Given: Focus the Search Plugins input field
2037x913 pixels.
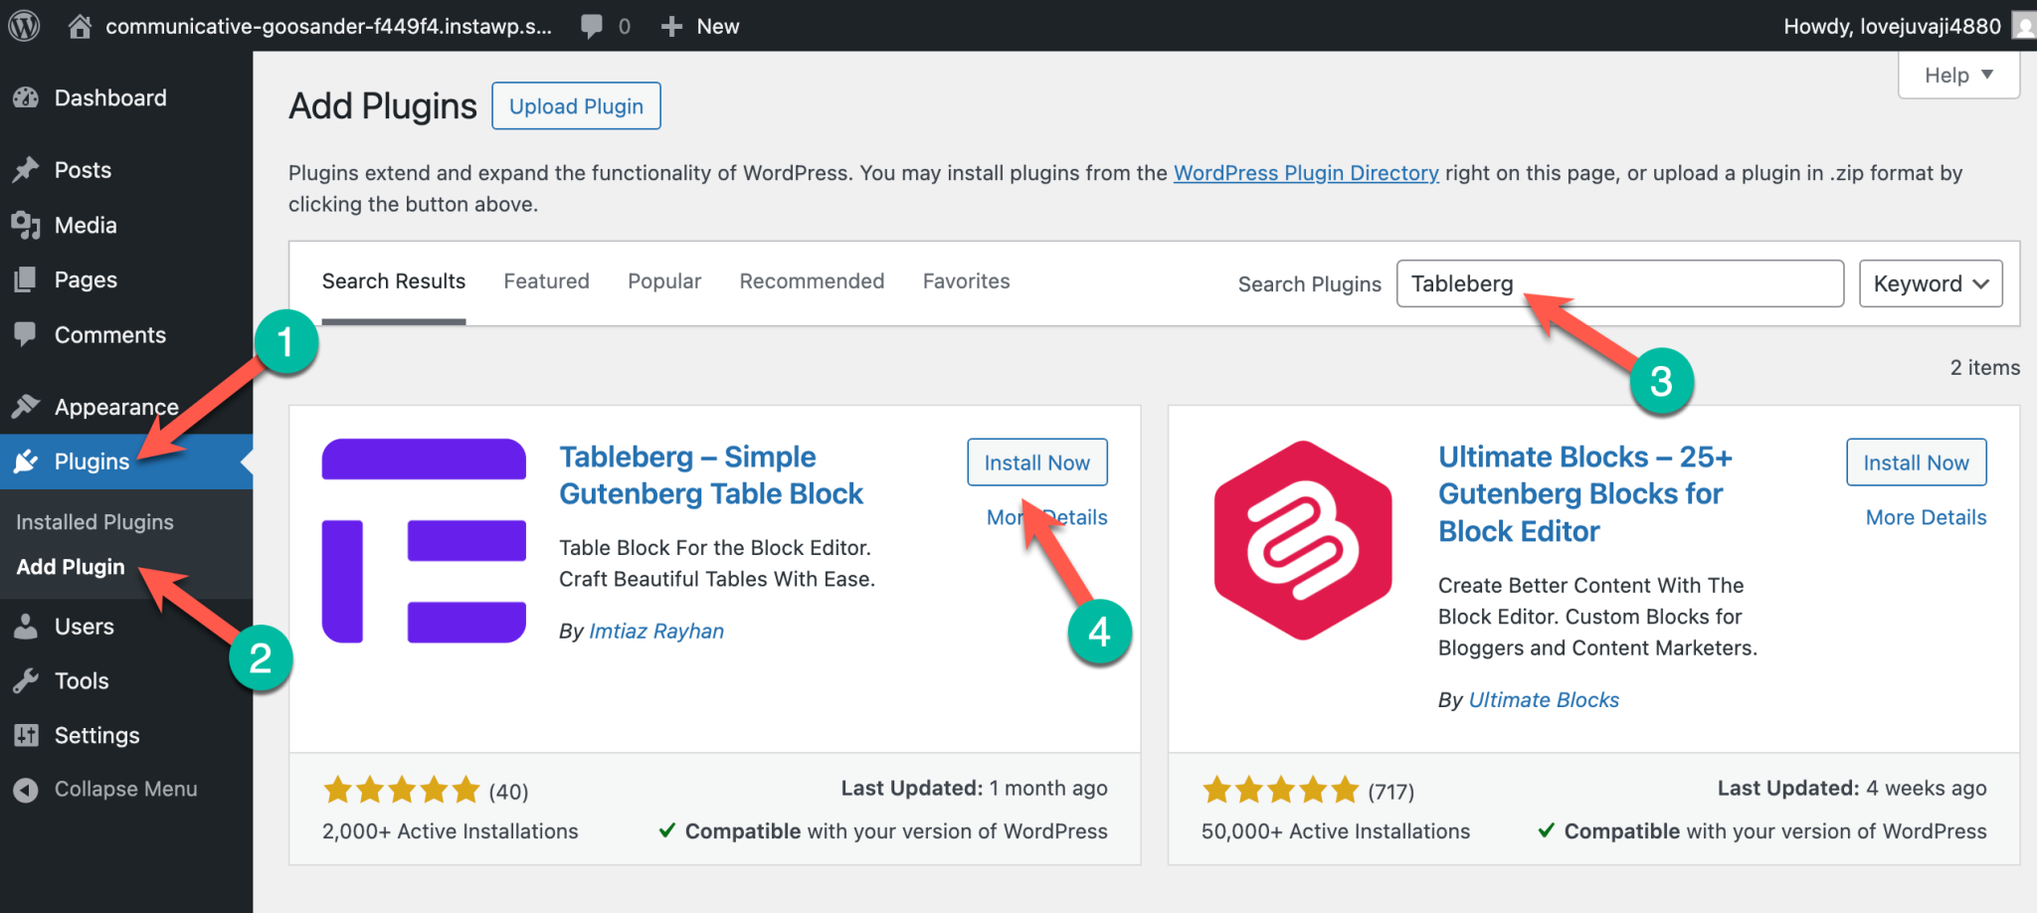Looking at the screenshot, I should [x=1620, y=284].
